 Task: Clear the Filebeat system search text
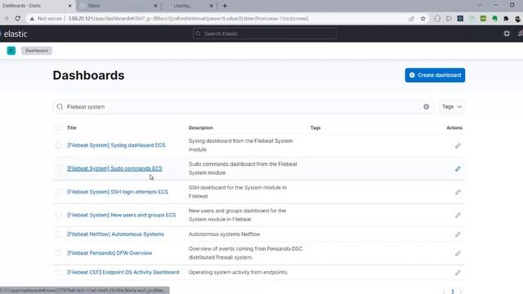426,107
